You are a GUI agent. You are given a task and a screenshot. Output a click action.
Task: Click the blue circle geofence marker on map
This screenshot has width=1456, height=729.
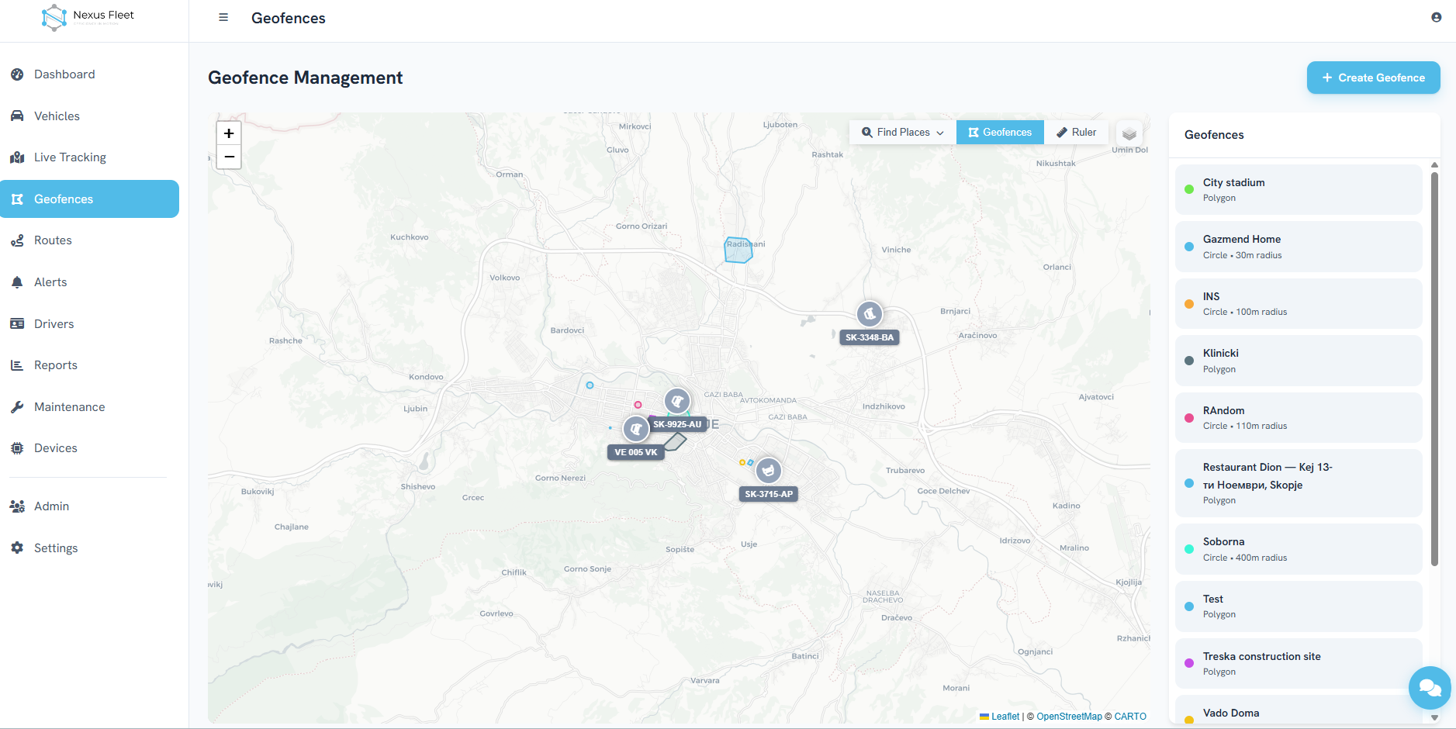click(x=590, y=385)
